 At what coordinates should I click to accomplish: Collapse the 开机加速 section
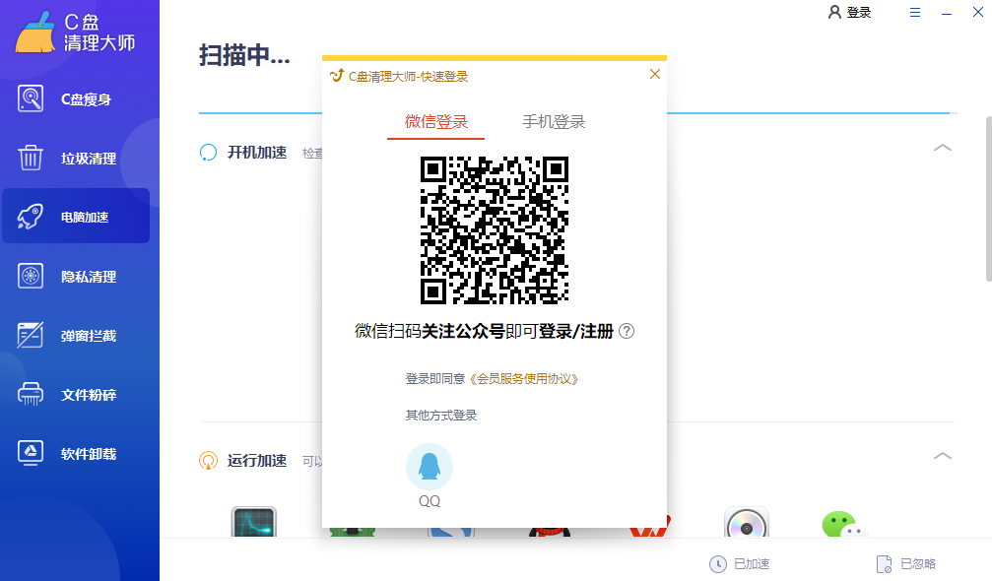click(943, 148)
